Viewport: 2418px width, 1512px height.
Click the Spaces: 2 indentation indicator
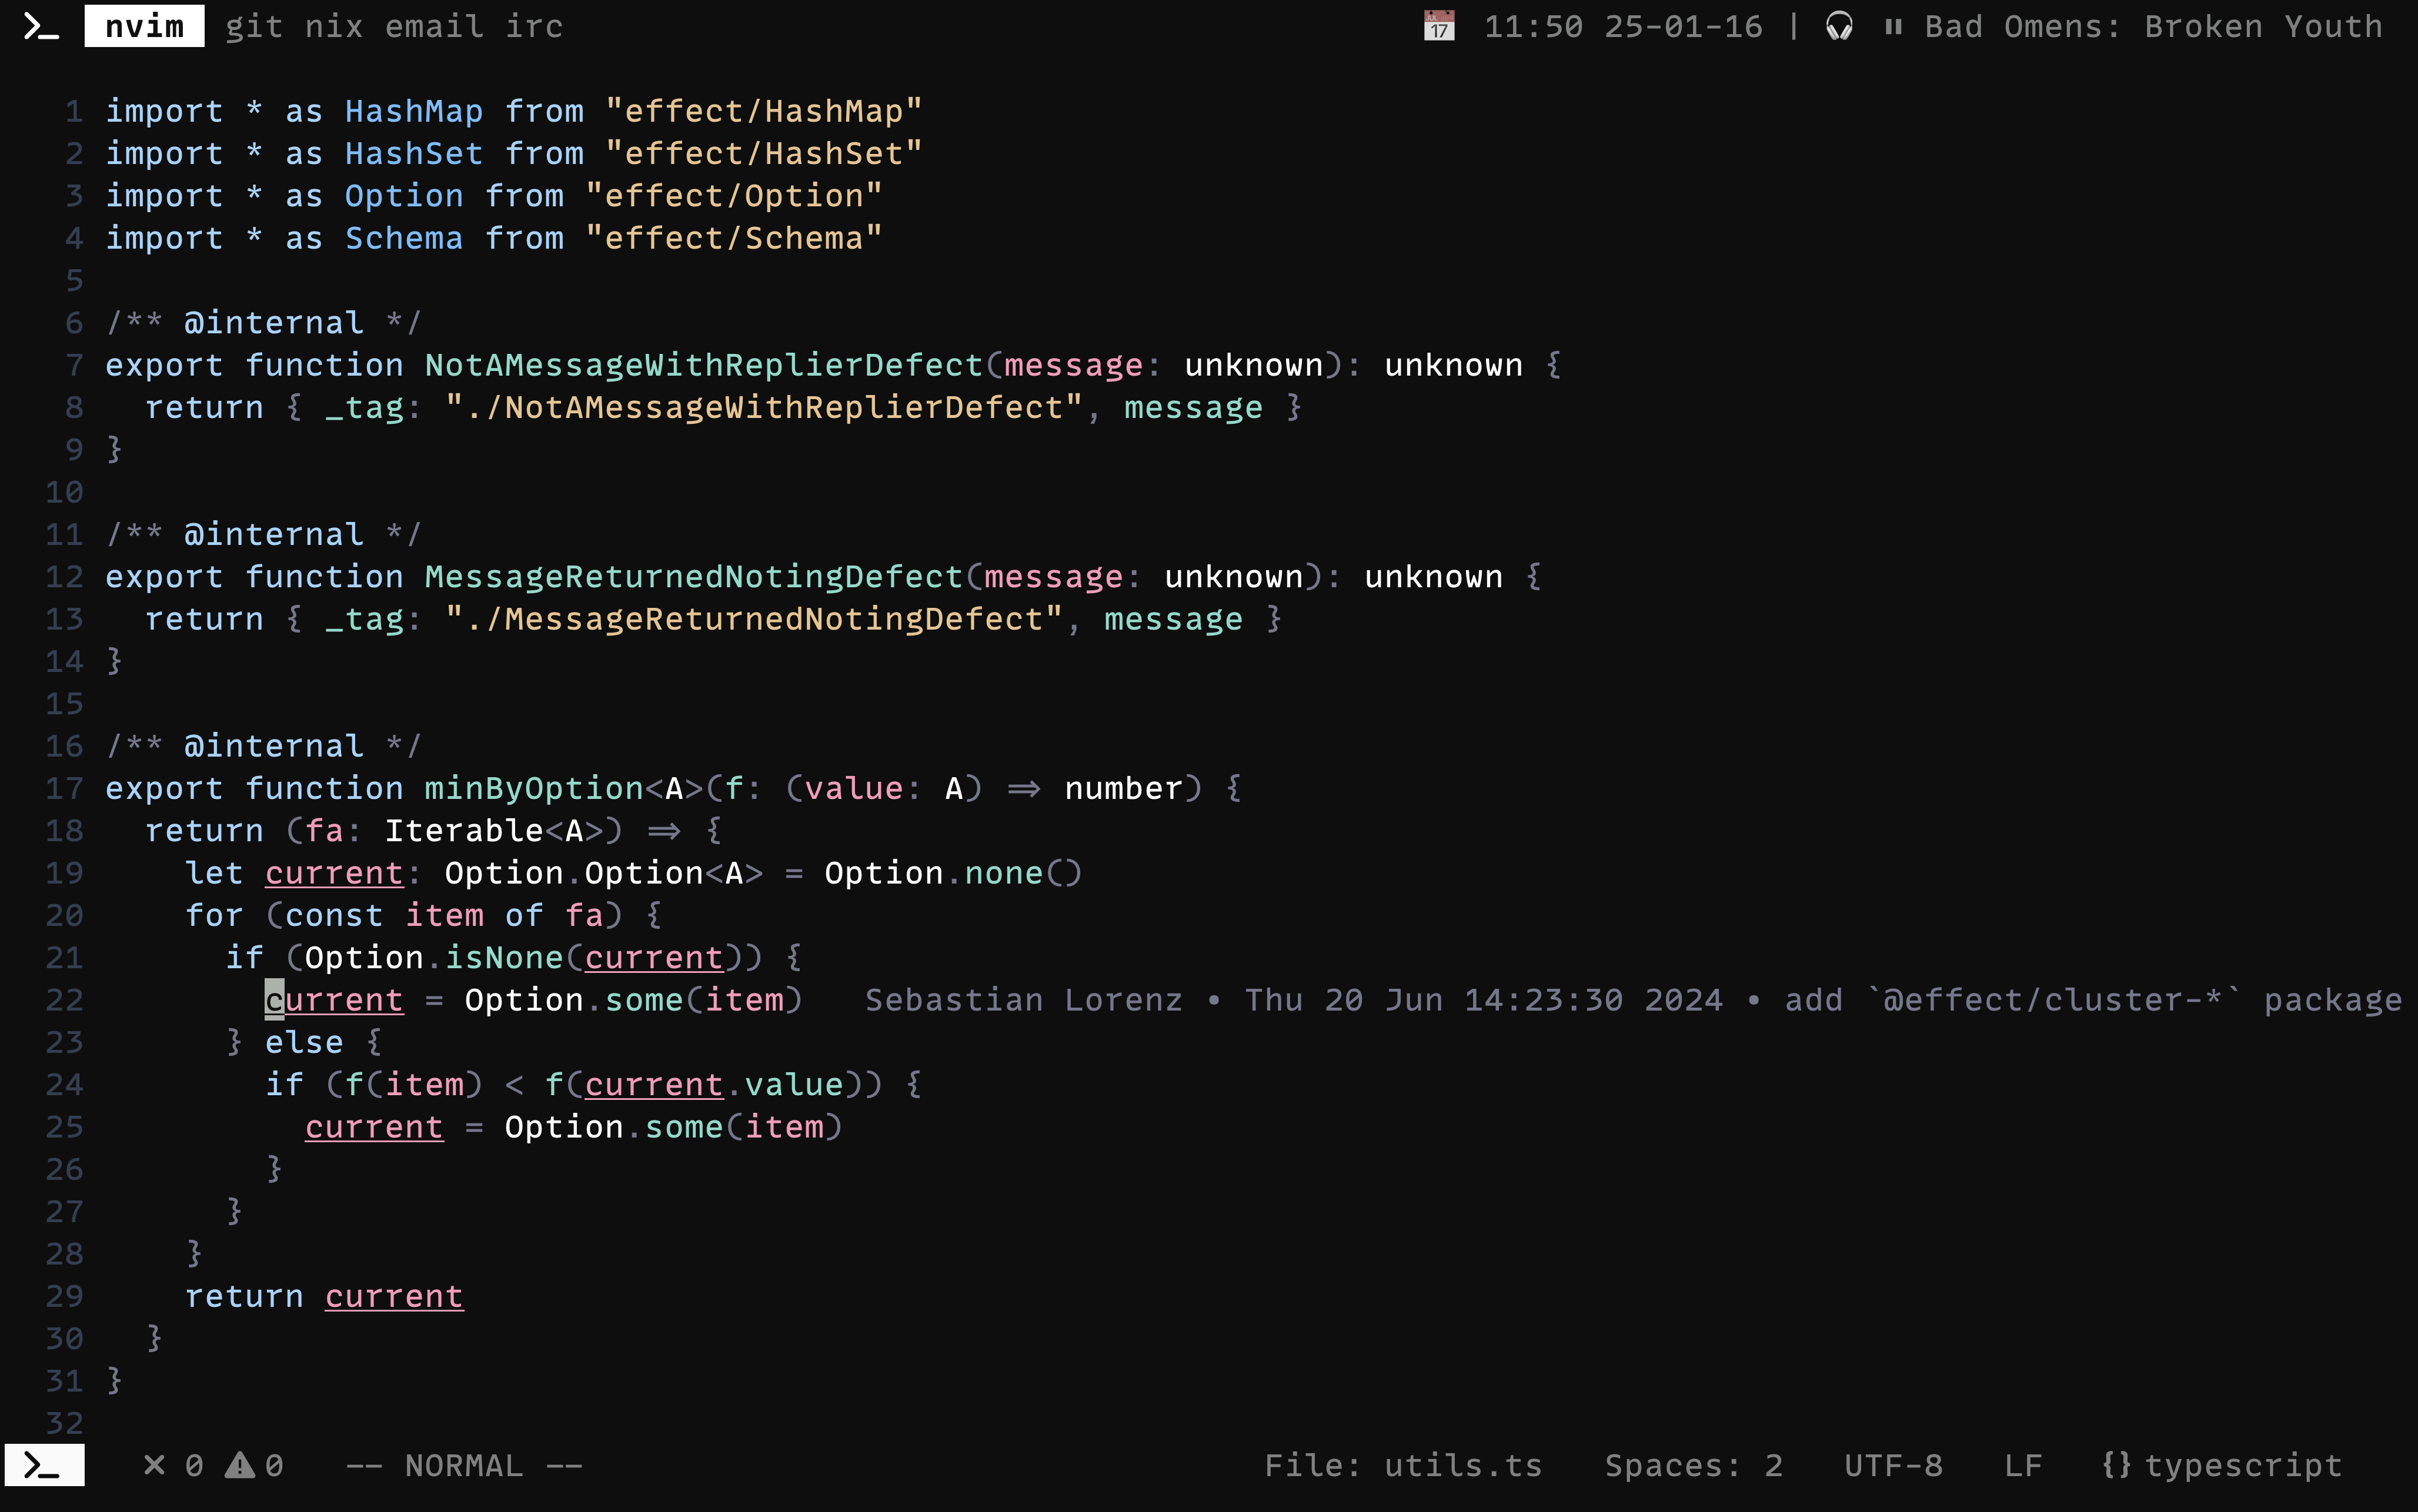[x=1695, y=1466]
